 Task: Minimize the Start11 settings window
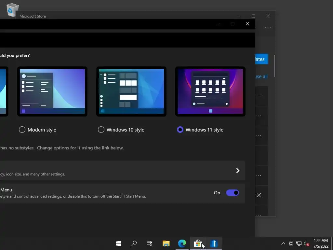218,24
